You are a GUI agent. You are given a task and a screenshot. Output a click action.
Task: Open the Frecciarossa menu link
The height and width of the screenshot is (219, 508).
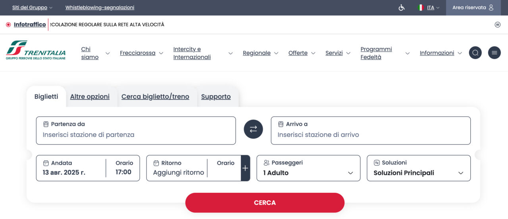pos(138,53)
